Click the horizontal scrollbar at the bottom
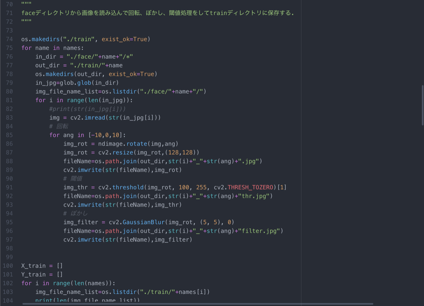424x306 pixels. click(x=197, y=304)
